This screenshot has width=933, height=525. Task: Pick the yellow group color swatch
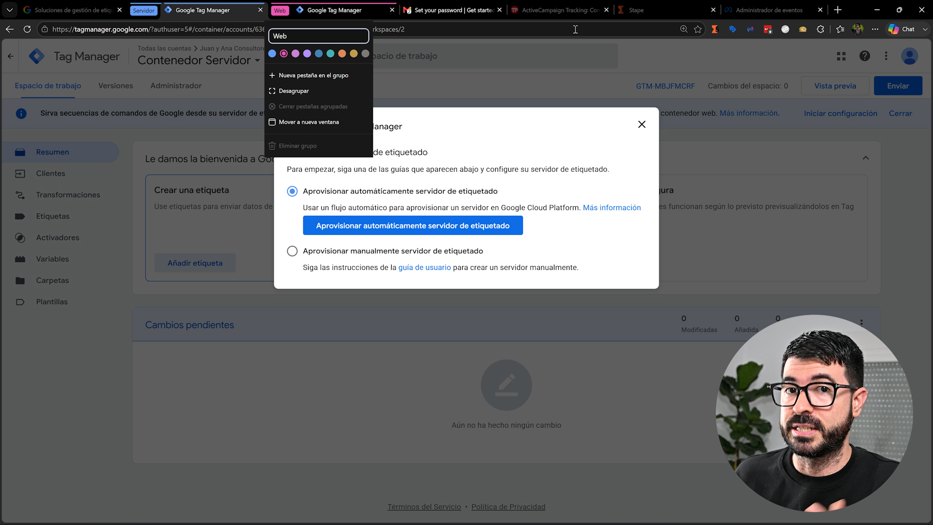click(x=354, y=53)
